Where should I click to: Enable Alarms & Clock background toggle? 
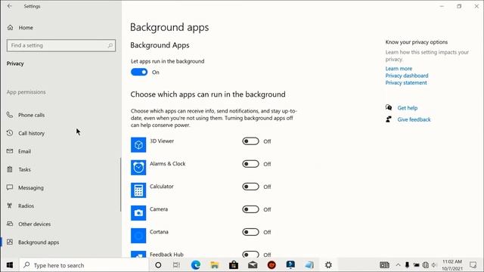tap(250, 164)
